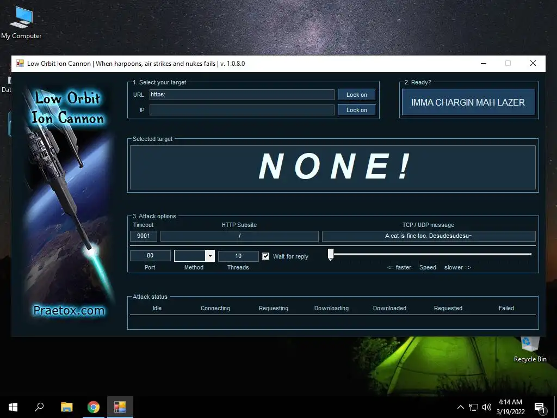Click the 'Selected target' group label
557x418 pixels.
tap(152, 139)
